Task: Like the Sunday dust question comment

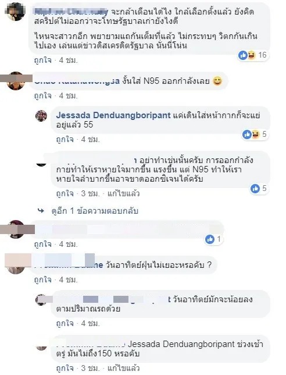Action: click(43, 280)
